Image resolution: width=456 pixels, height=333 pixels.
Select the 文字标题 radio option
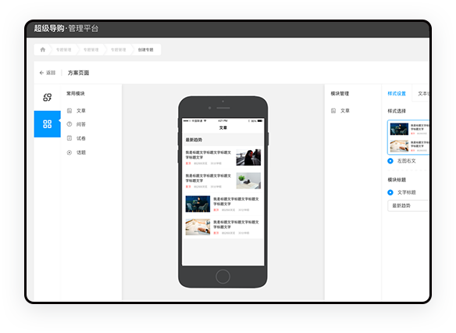390,192
